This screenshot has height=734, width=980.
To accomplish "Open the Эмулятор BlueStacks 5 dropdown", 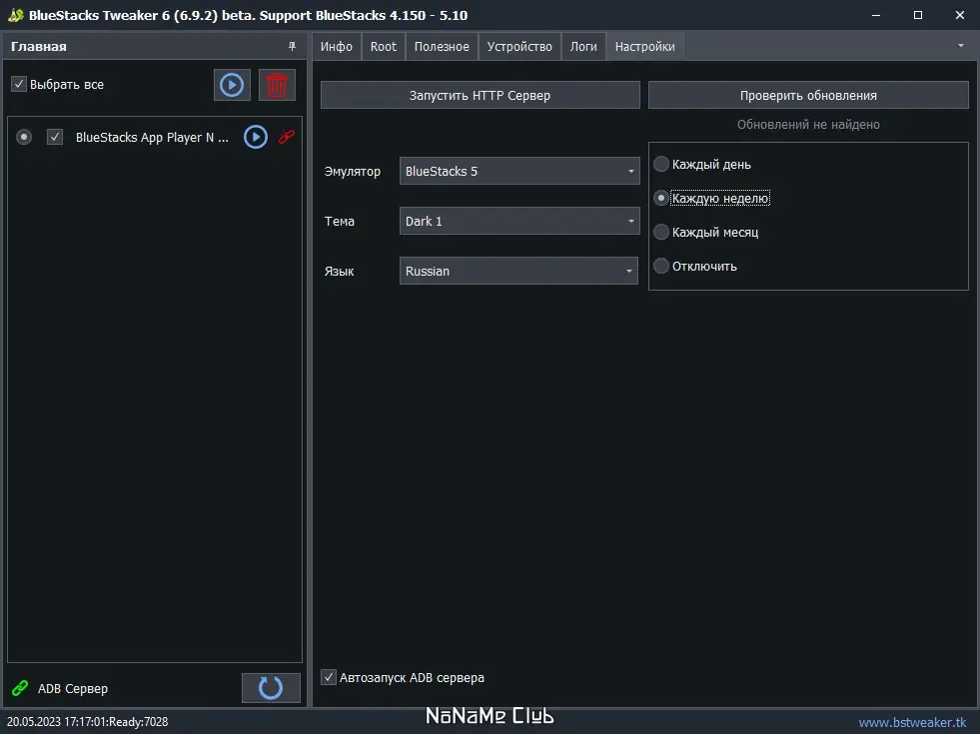I will 519,171.
